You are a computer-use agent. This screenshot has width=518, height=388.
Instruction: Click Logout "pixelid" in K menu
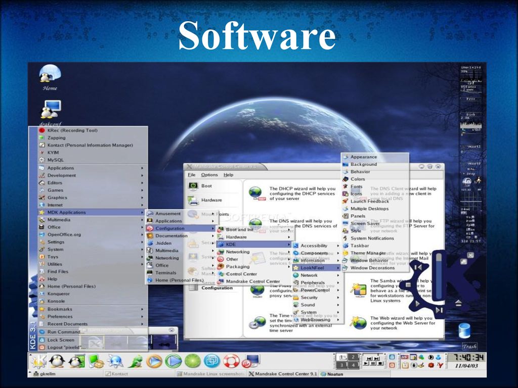[92, 348]
